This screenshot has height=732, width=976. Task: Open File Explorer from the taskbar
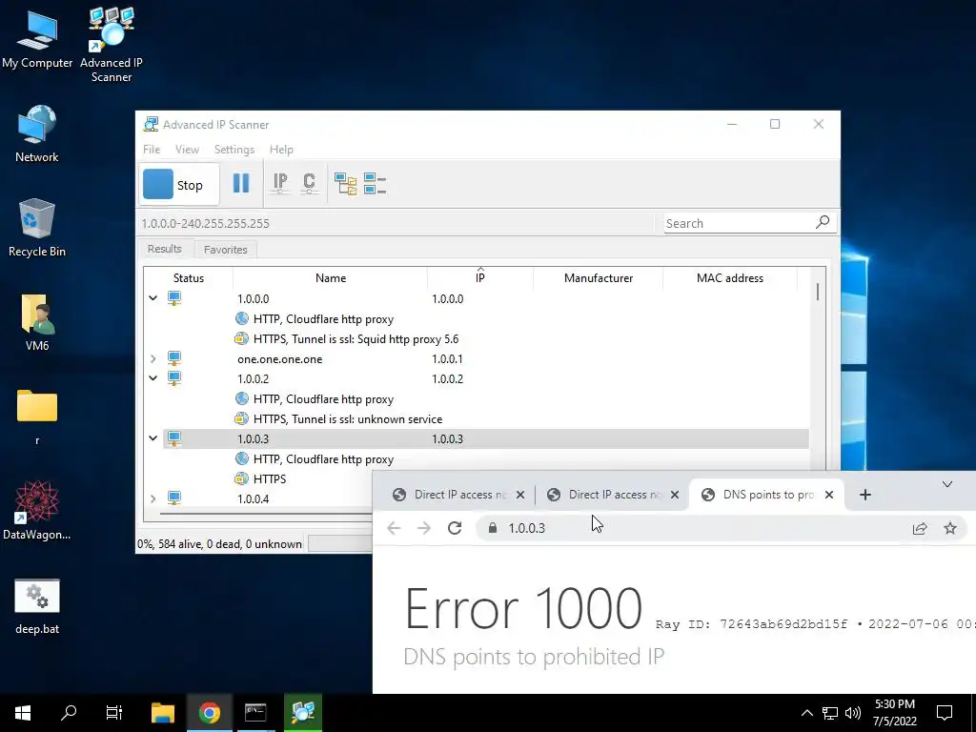click(x=163, y=713)
